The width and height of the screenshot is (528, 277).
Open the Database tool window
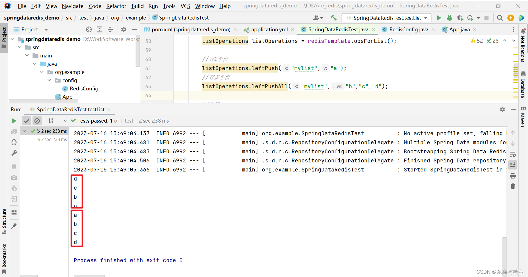click(523, 85)
